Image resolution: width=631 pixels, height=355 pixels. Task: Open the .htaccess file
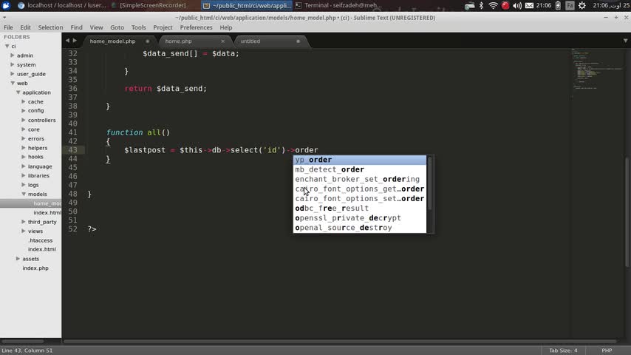tap(40, 240)
